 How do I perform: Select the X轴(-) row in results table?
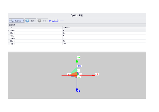tap(77, 30)
